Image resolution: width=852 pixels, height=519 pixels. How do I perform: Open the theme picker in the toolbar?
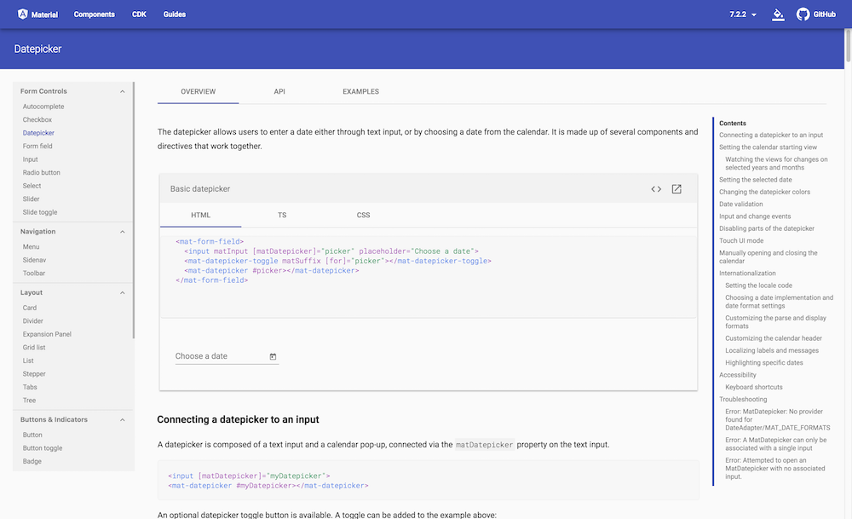(778, 14)
